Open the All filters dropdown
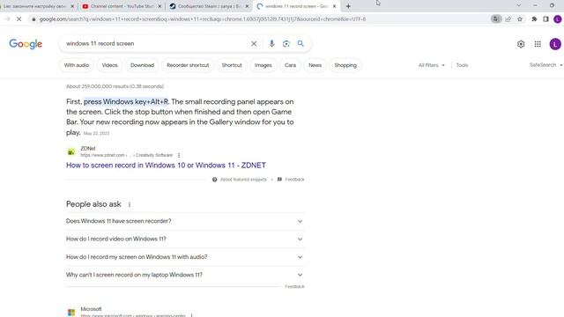564x317 pixels. click(x=431, y=65)
